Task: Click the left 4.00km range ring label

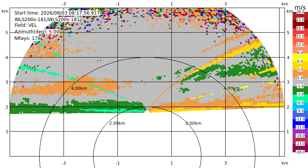Action: [79, 88]
